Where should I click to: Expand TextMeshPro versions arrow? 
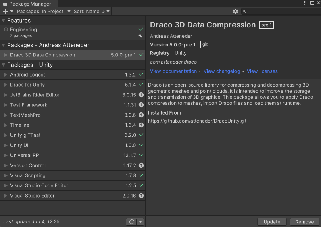coord(6,115)
